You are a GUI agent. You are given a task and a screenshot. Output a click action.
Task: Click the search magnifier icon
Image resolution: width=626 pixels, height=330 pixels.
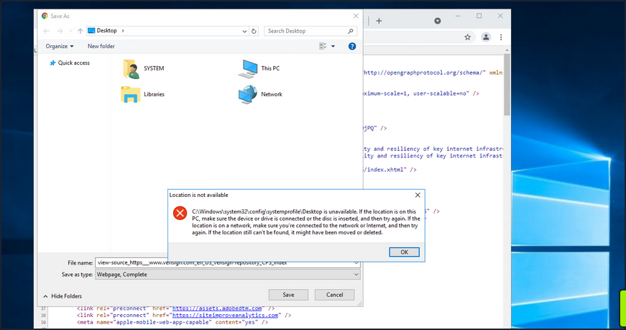(x=351, y=31)
